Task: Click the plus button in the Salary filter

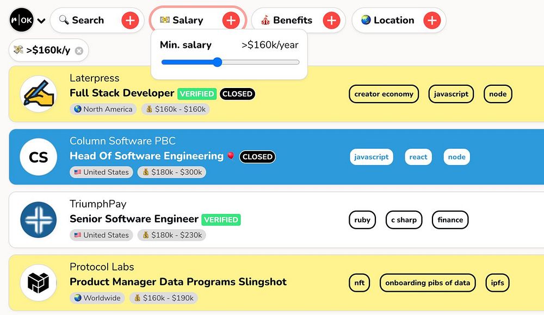Action: click(231, 21)
